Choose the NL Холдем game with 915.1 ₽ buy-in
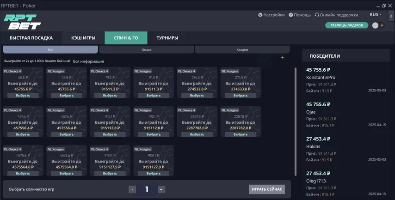 [x=154, y=134]
